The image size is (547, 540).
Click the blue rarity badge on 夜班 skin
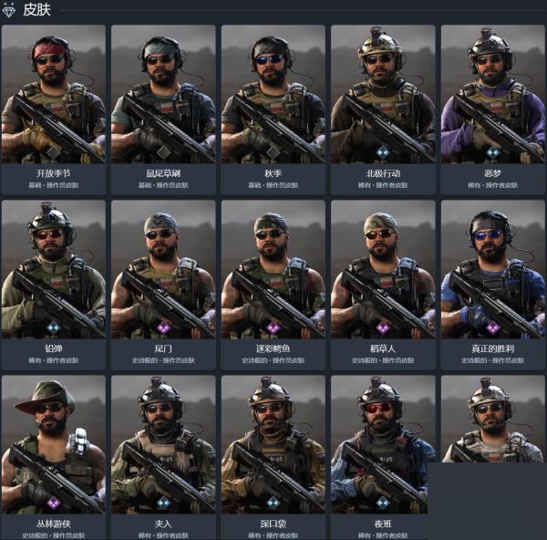[x=383, y=503]
